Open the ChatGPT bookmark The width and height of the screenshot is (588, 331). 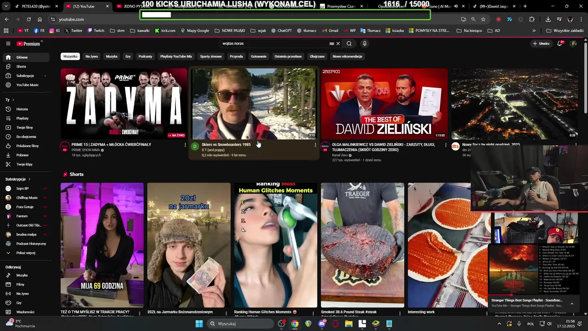tap(281, 31)
